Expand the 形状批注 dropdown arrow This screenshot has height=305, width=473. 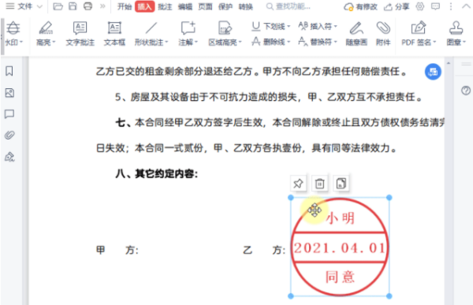[166, 43]
